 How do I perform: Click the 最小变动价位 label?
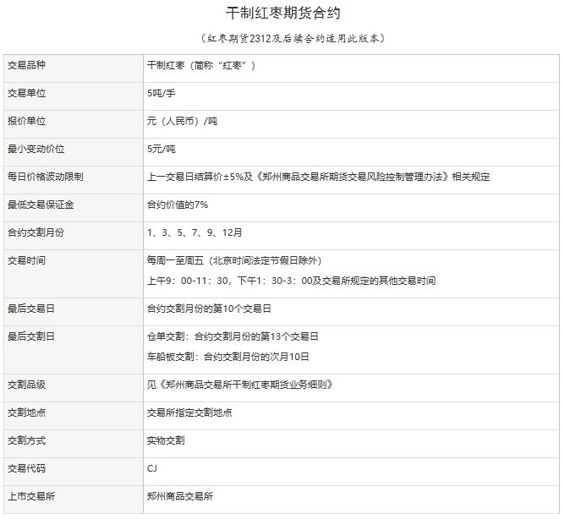click(36, 149)
